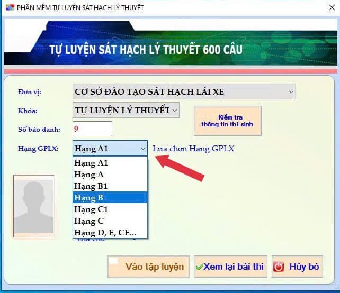Pick the highlighted Hạng B option

point(110,197)
